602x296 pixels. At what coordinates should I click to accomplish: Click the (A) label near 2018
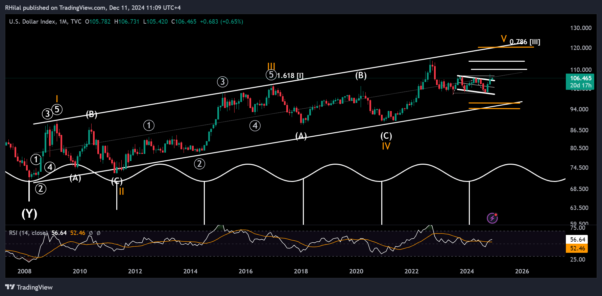tap(301, 136)
